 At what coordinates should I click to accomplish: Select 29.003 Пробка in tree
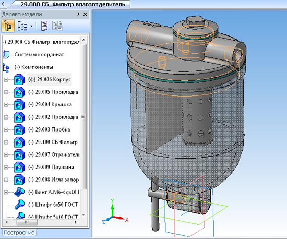click(49, 129)
